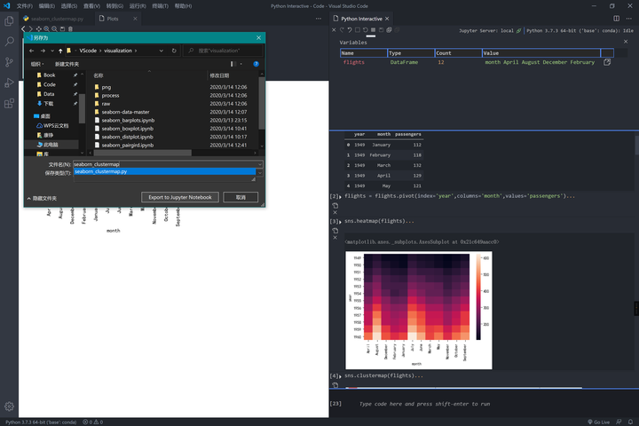The height and width of the screenshot is (426, 639).
Task: Show previous plot in Plots viewer
Action: (x=23, y=29)
